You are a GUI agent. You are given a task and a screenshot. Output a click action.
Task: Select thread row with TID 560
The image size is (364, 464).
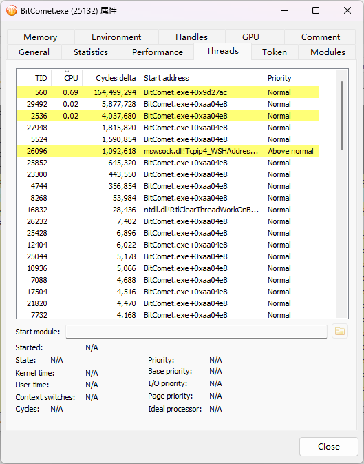pos(168,92)
